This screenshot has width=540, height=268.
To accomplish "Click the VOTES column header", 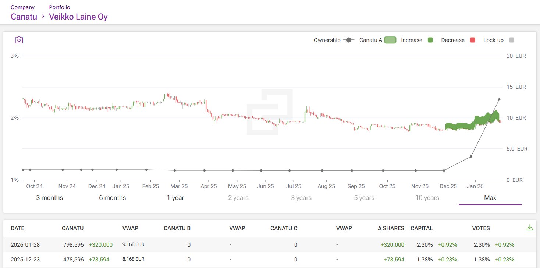I will (x=481, y=228).
